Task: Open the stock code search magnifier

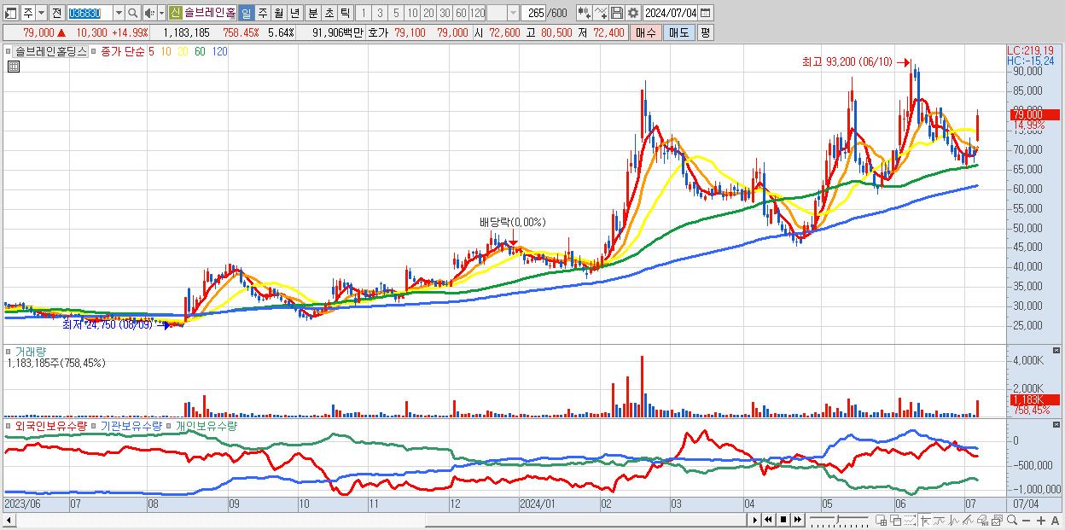Action: (x=132, y=13)
